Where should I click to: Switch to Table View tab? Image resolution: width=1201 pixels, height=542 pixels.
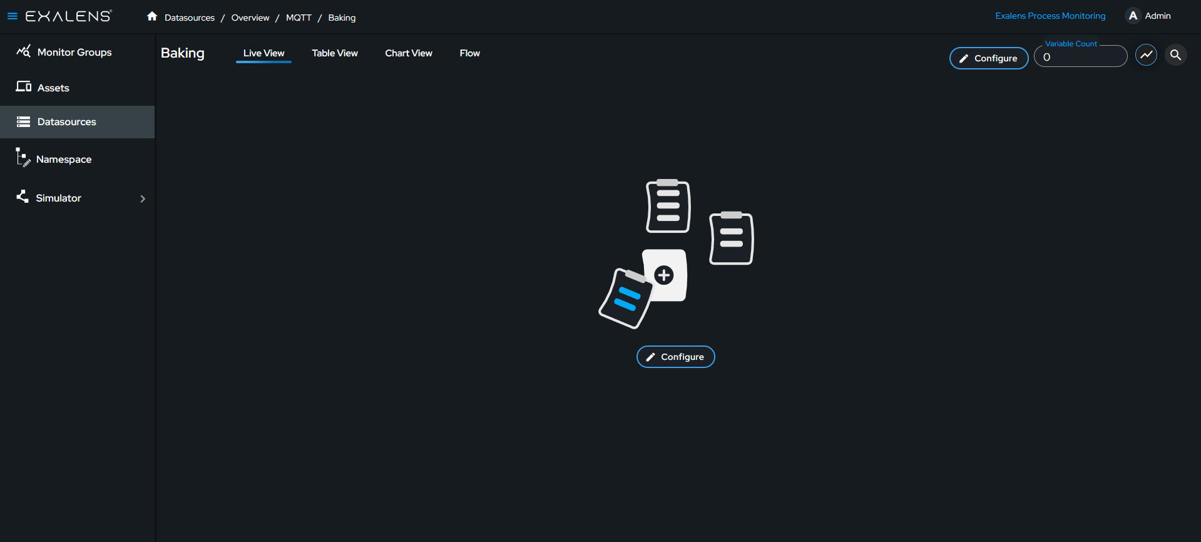point(335,53)
